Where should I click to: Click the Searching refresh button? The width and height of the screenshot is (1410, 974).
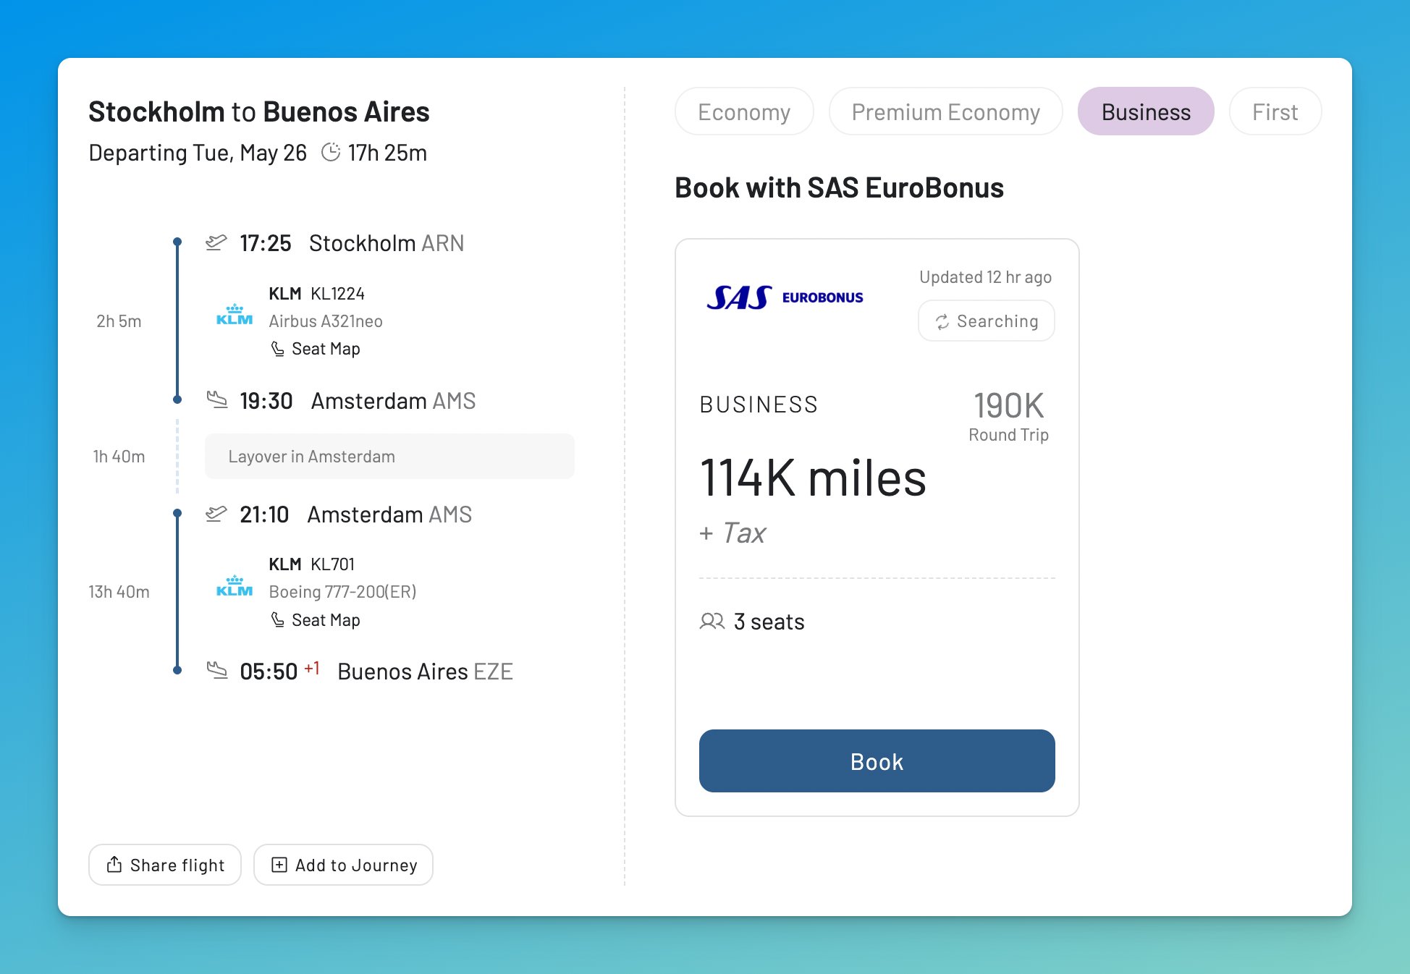tap(986, 321)
